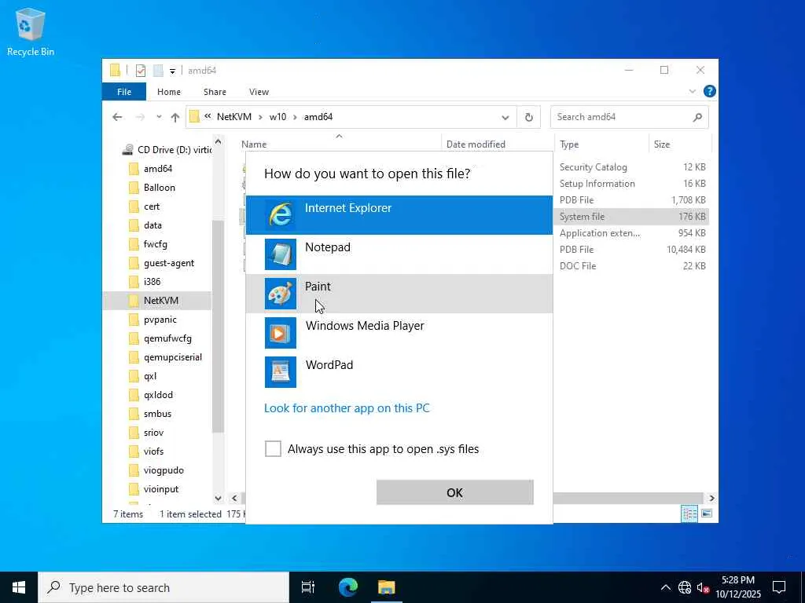Image resolution: width=805 pixels, height=603 pixels.
Task: Open the notification center icon
Action: [x=779, y=587]
